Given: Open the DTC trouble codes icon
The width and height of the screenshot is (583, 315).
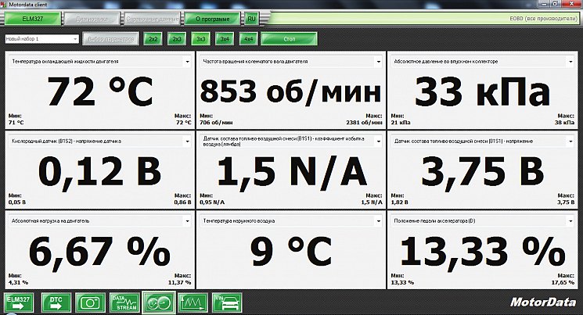Looking at the screenshot, I should tap(56, 302).
